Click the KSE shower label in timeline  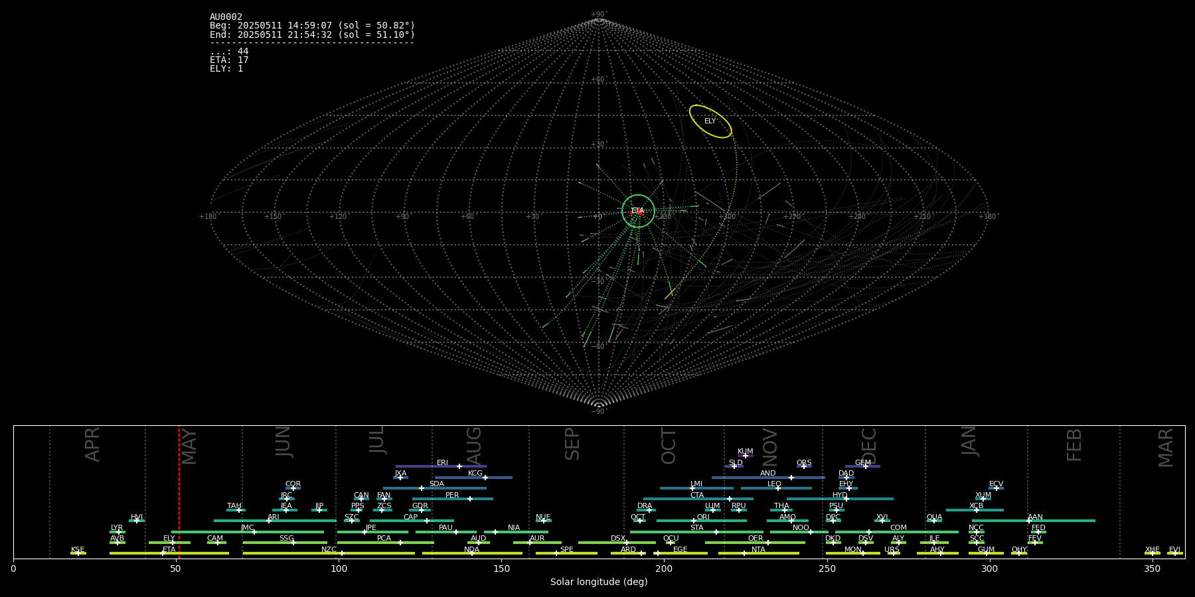point(78,550)
